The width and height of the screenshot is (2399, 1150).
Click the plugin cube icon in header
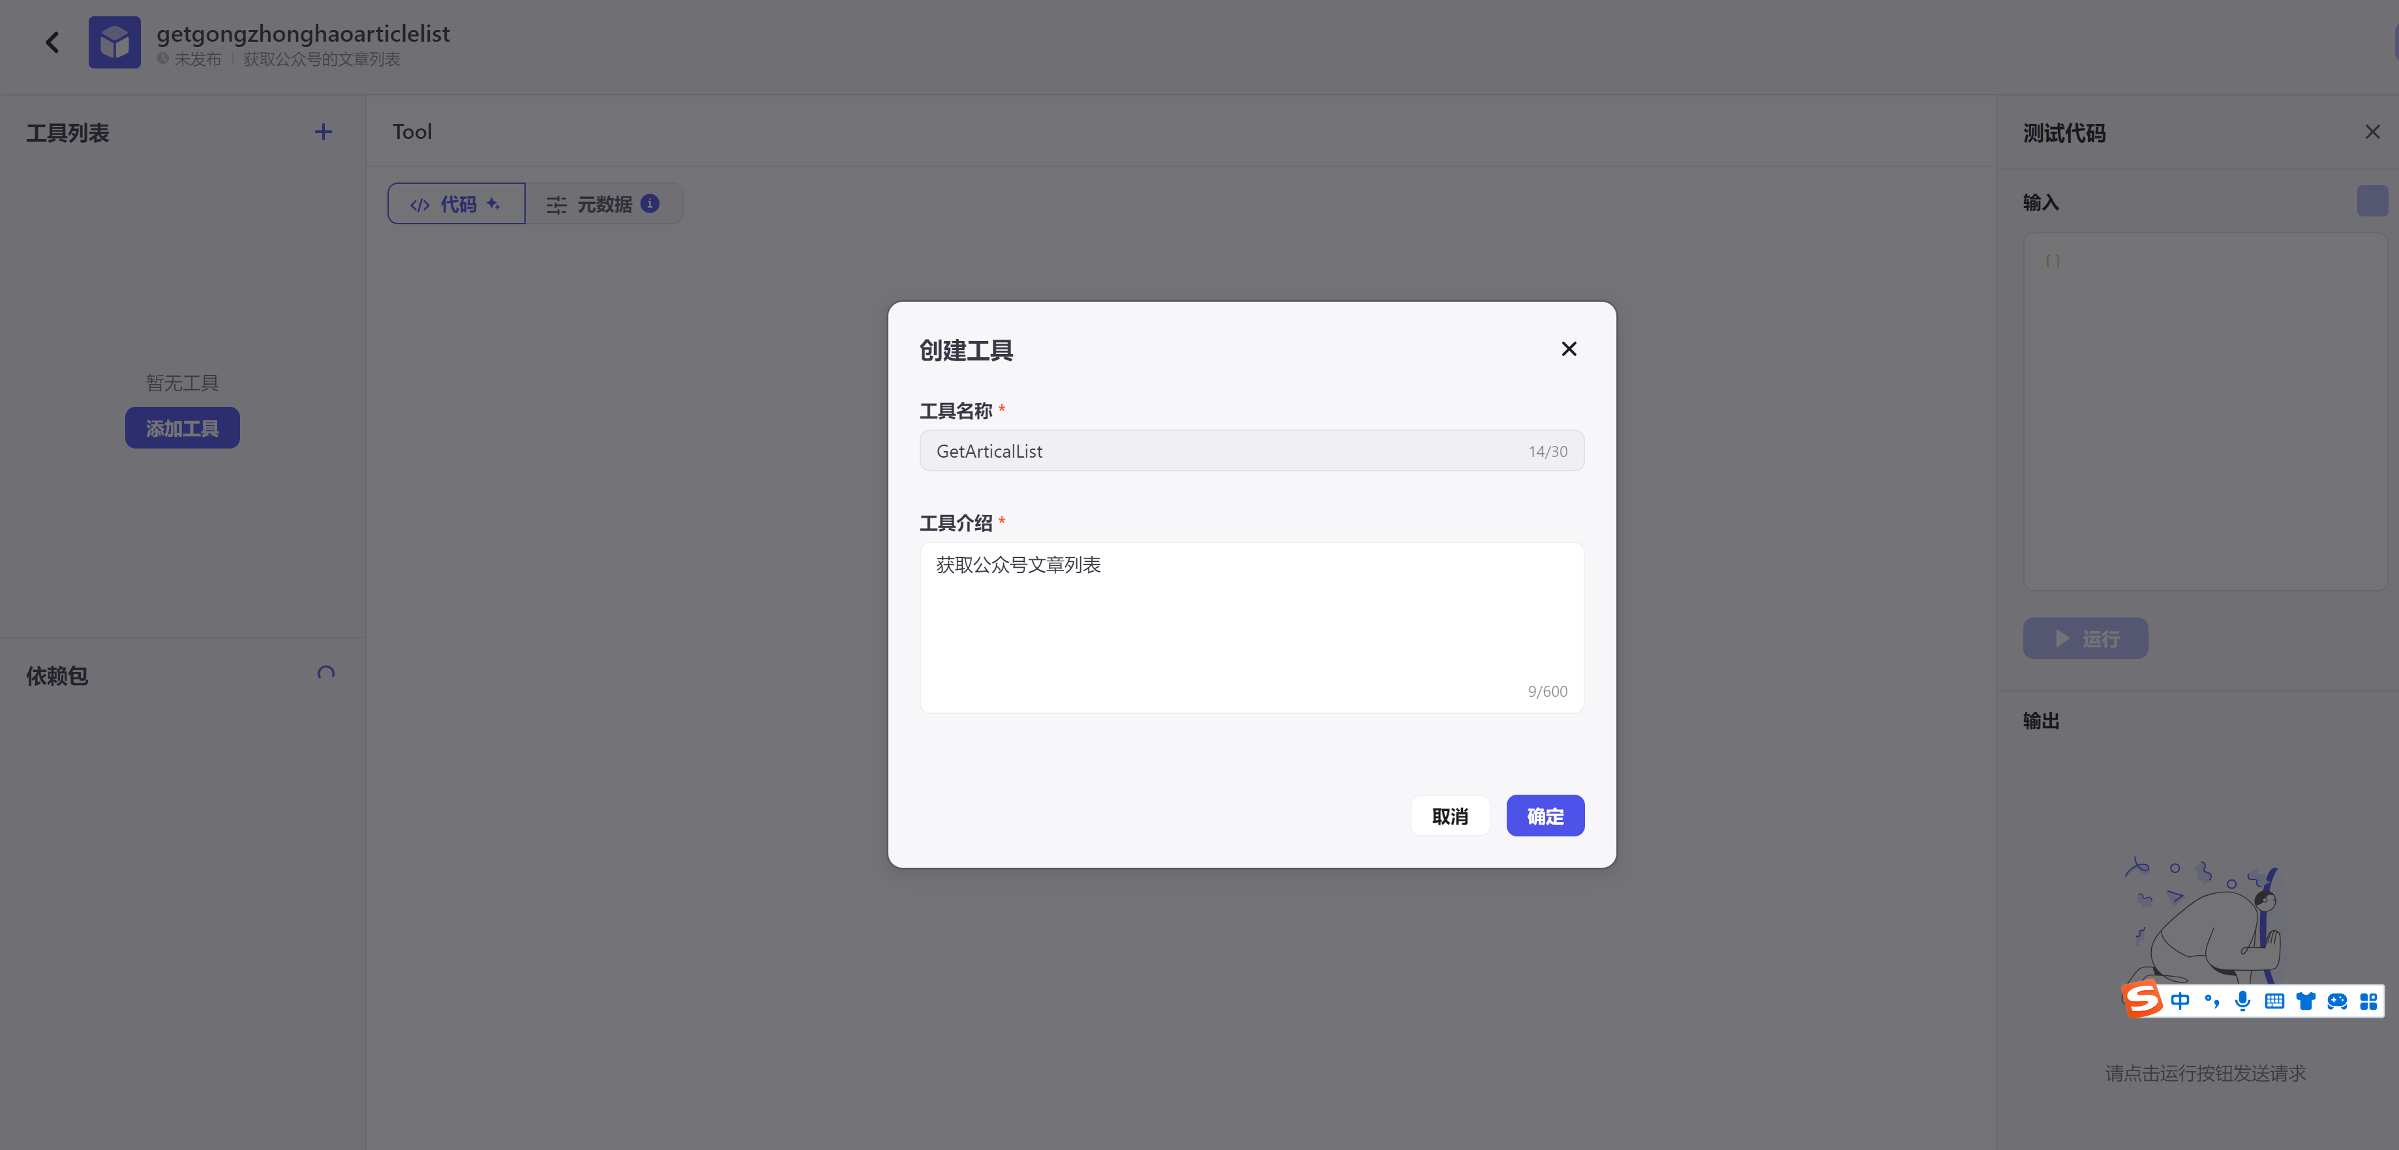[115, 43]
